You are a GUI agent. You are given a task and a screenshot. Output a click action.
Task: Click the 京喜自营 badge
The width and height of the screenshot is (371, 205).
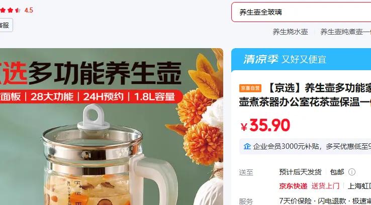[250, 88]
